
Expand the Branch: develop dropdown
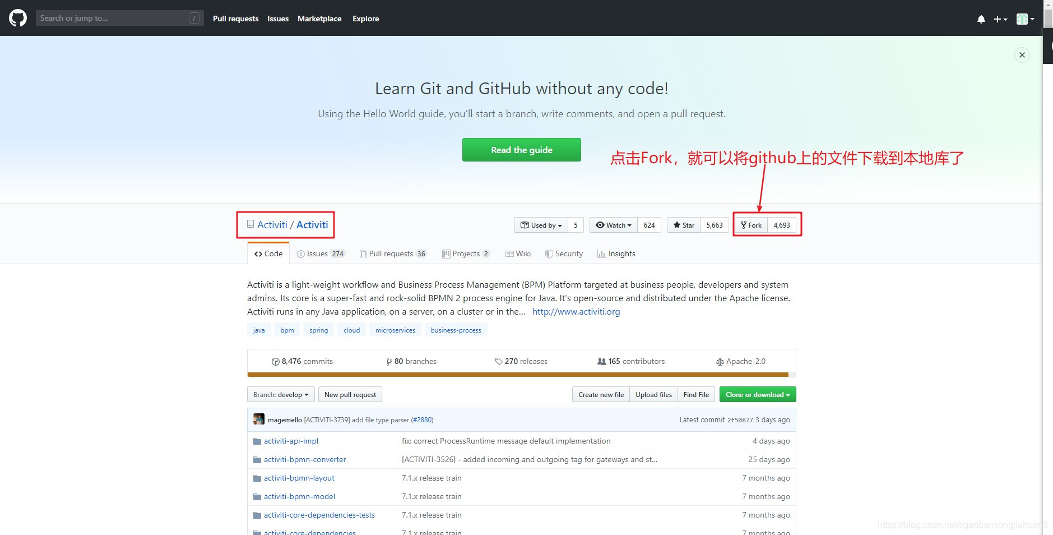pyautogui.click(x=281, y=394)
